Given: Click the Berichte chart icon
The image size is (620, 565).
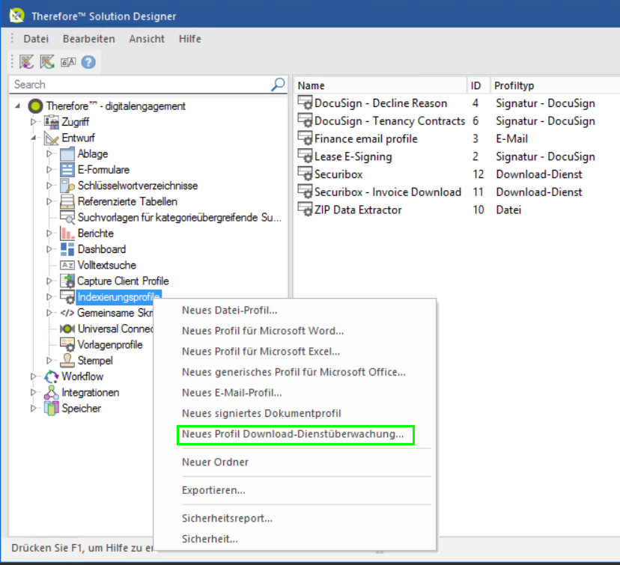Looking at the screenshot, I should point(67,233).
